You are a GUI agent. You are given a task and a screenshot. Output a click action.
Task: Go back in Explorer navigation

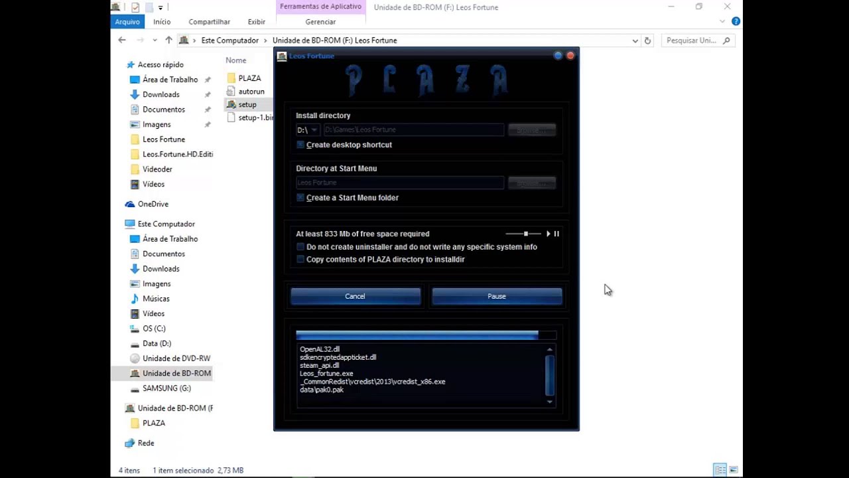click(122, 40)
